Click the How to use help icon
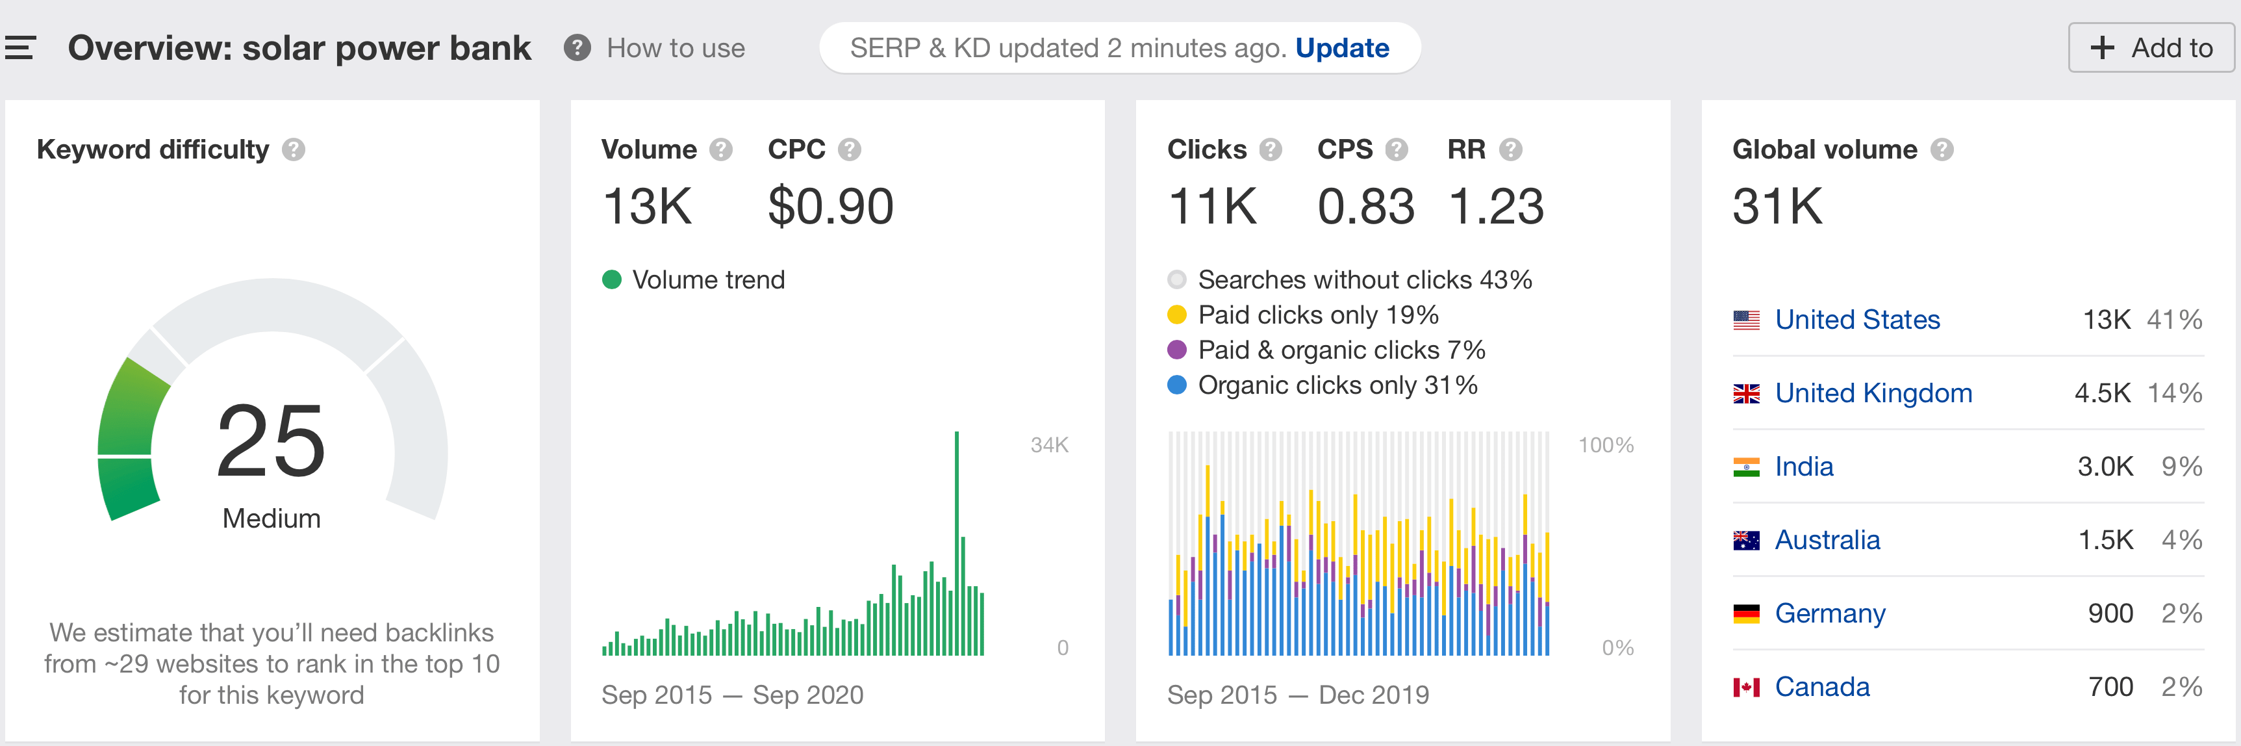Image resolution: width=2241 pixels, height=746 pixels. (577, 48)
